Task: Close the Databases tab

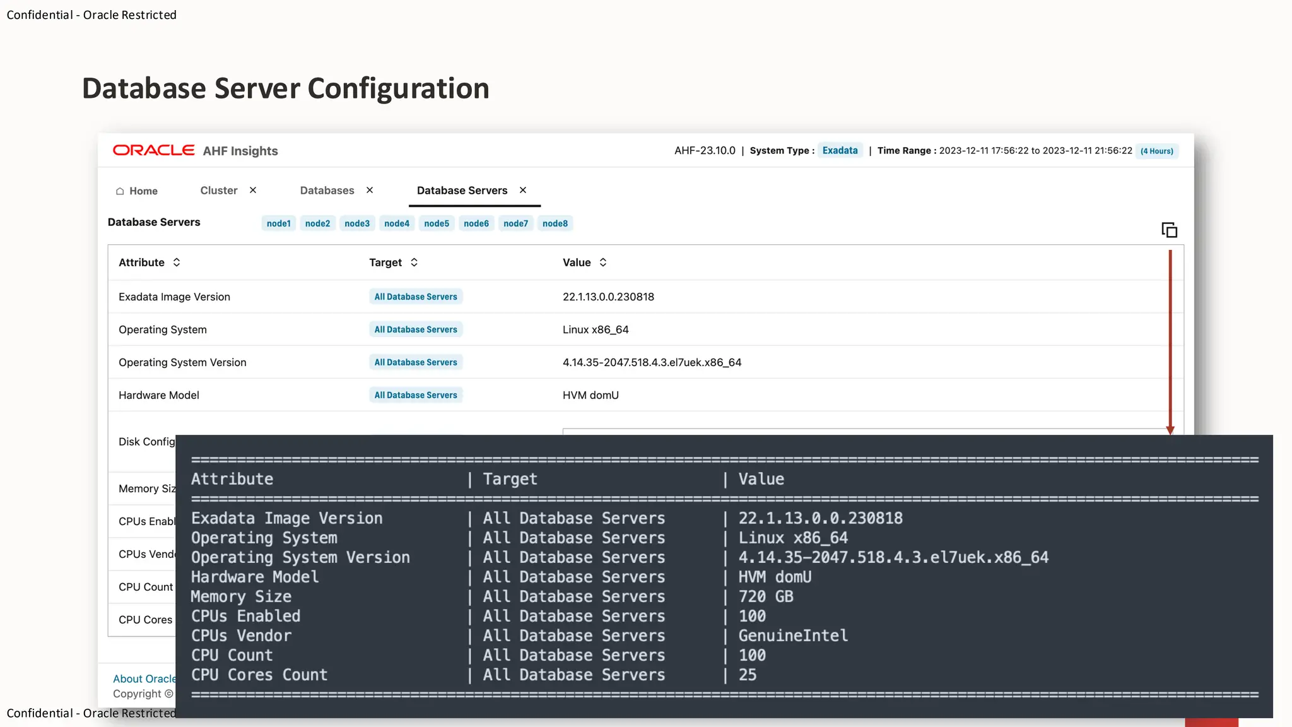Action: pyautogui.click(x=370, y=190)
